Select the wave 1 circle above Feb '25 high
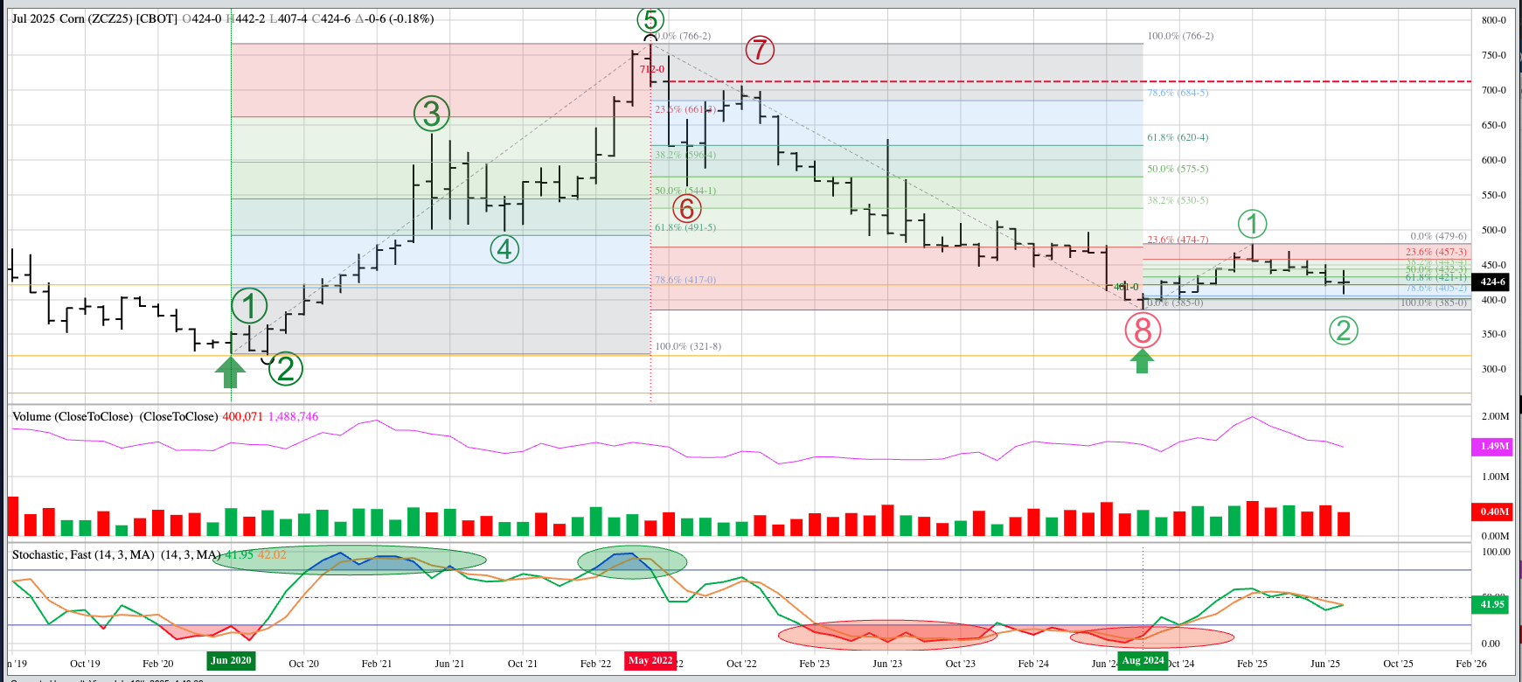This screenshot has height=682, width=1522. (1253, 224)
